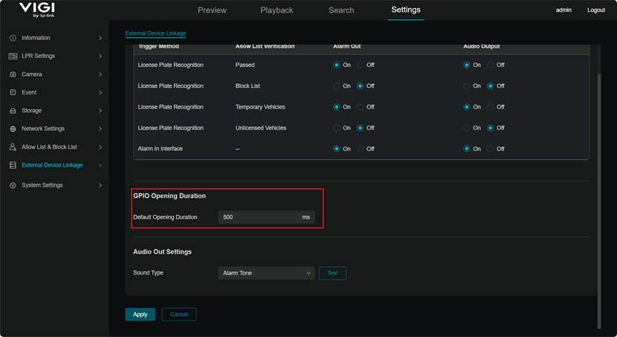Screen dimensions: 617x337
Task: Click the System Settings sidebar icon
Action: click(x=13, y=185)
